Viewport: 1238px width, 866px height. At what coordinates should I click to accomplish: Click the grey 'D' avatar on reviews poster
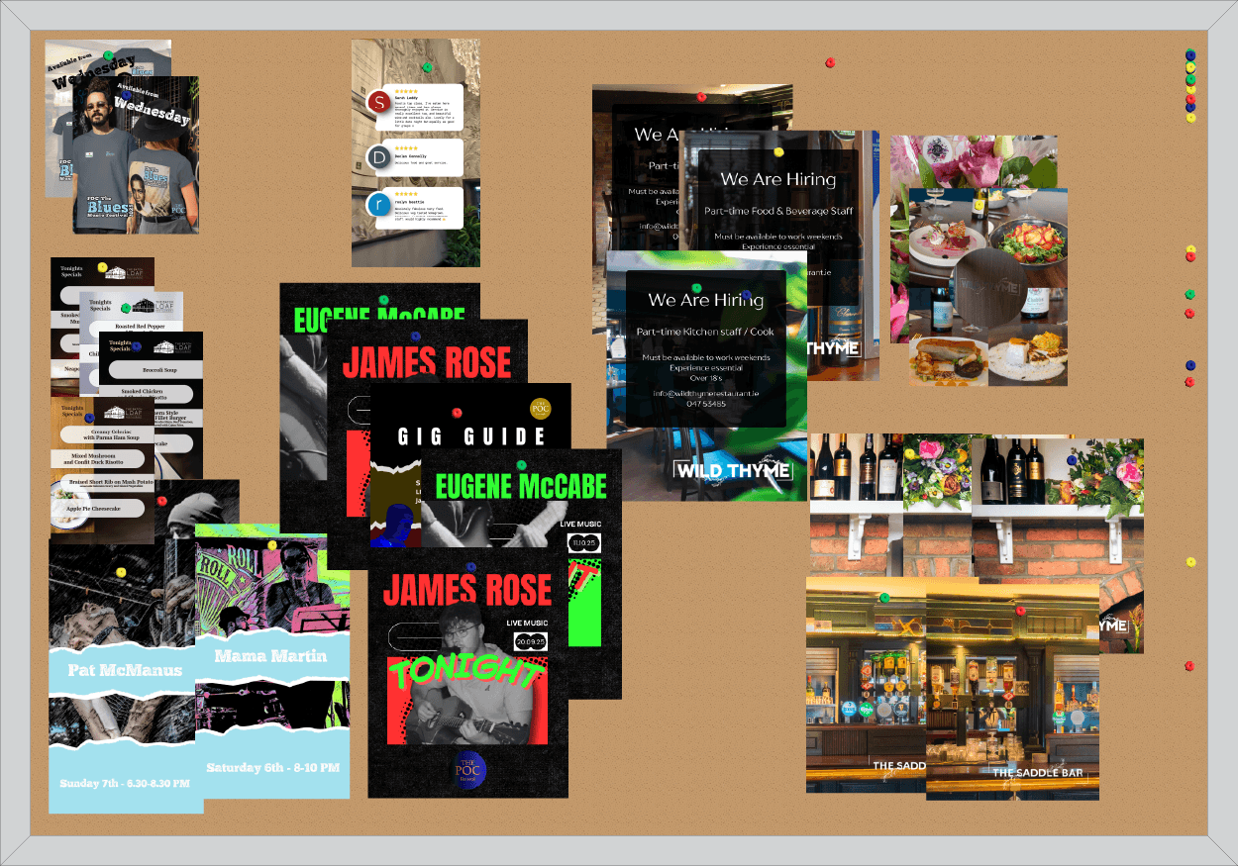point(378,157)
